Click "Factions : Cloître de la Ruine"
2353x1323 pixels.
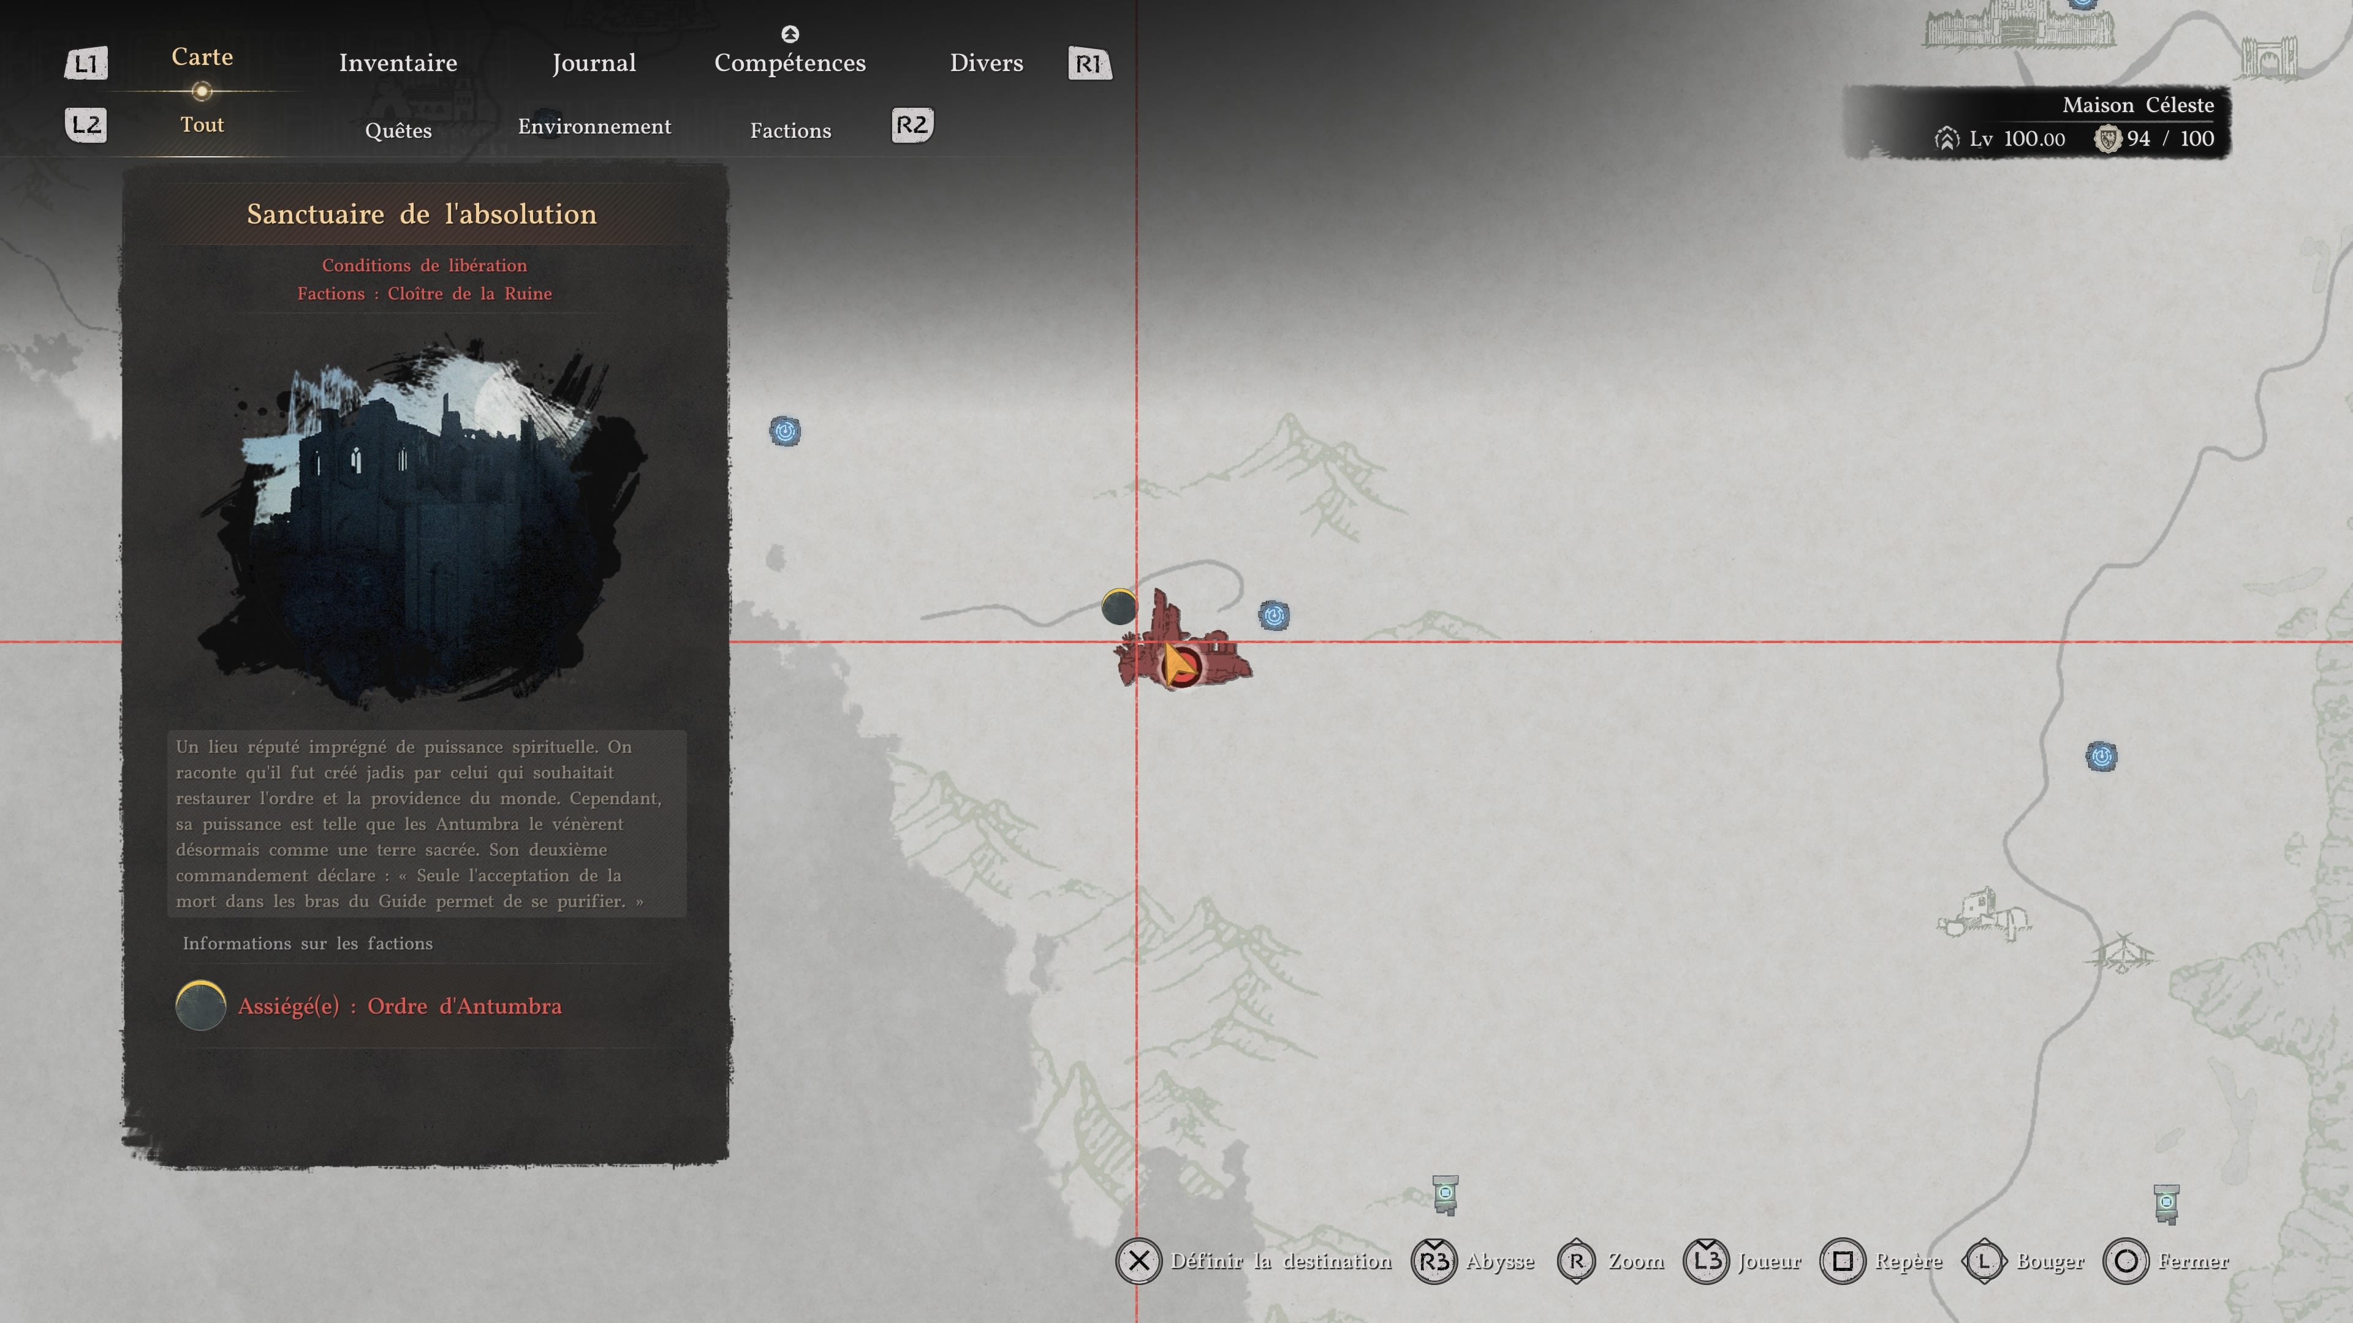425,293
